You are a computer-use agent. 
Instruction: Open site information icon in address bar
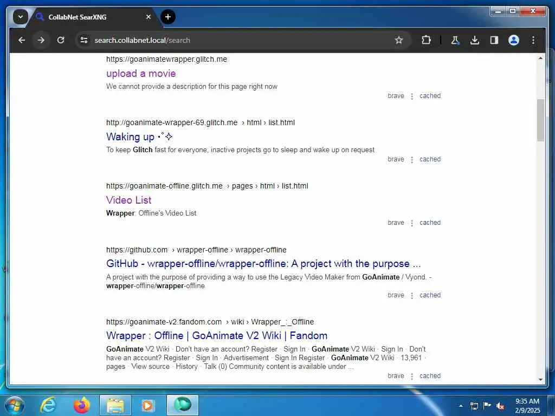point(84,40)
